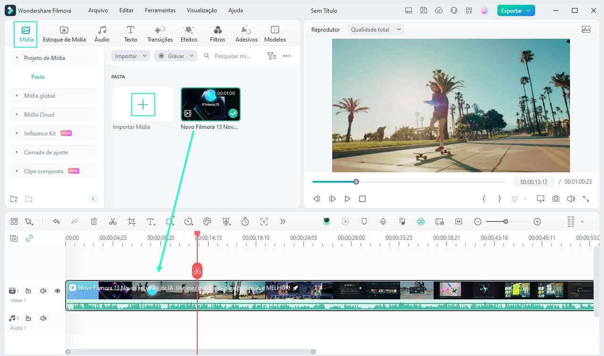
Task: Open the color palette tool
Action: (x=207, y=221)
